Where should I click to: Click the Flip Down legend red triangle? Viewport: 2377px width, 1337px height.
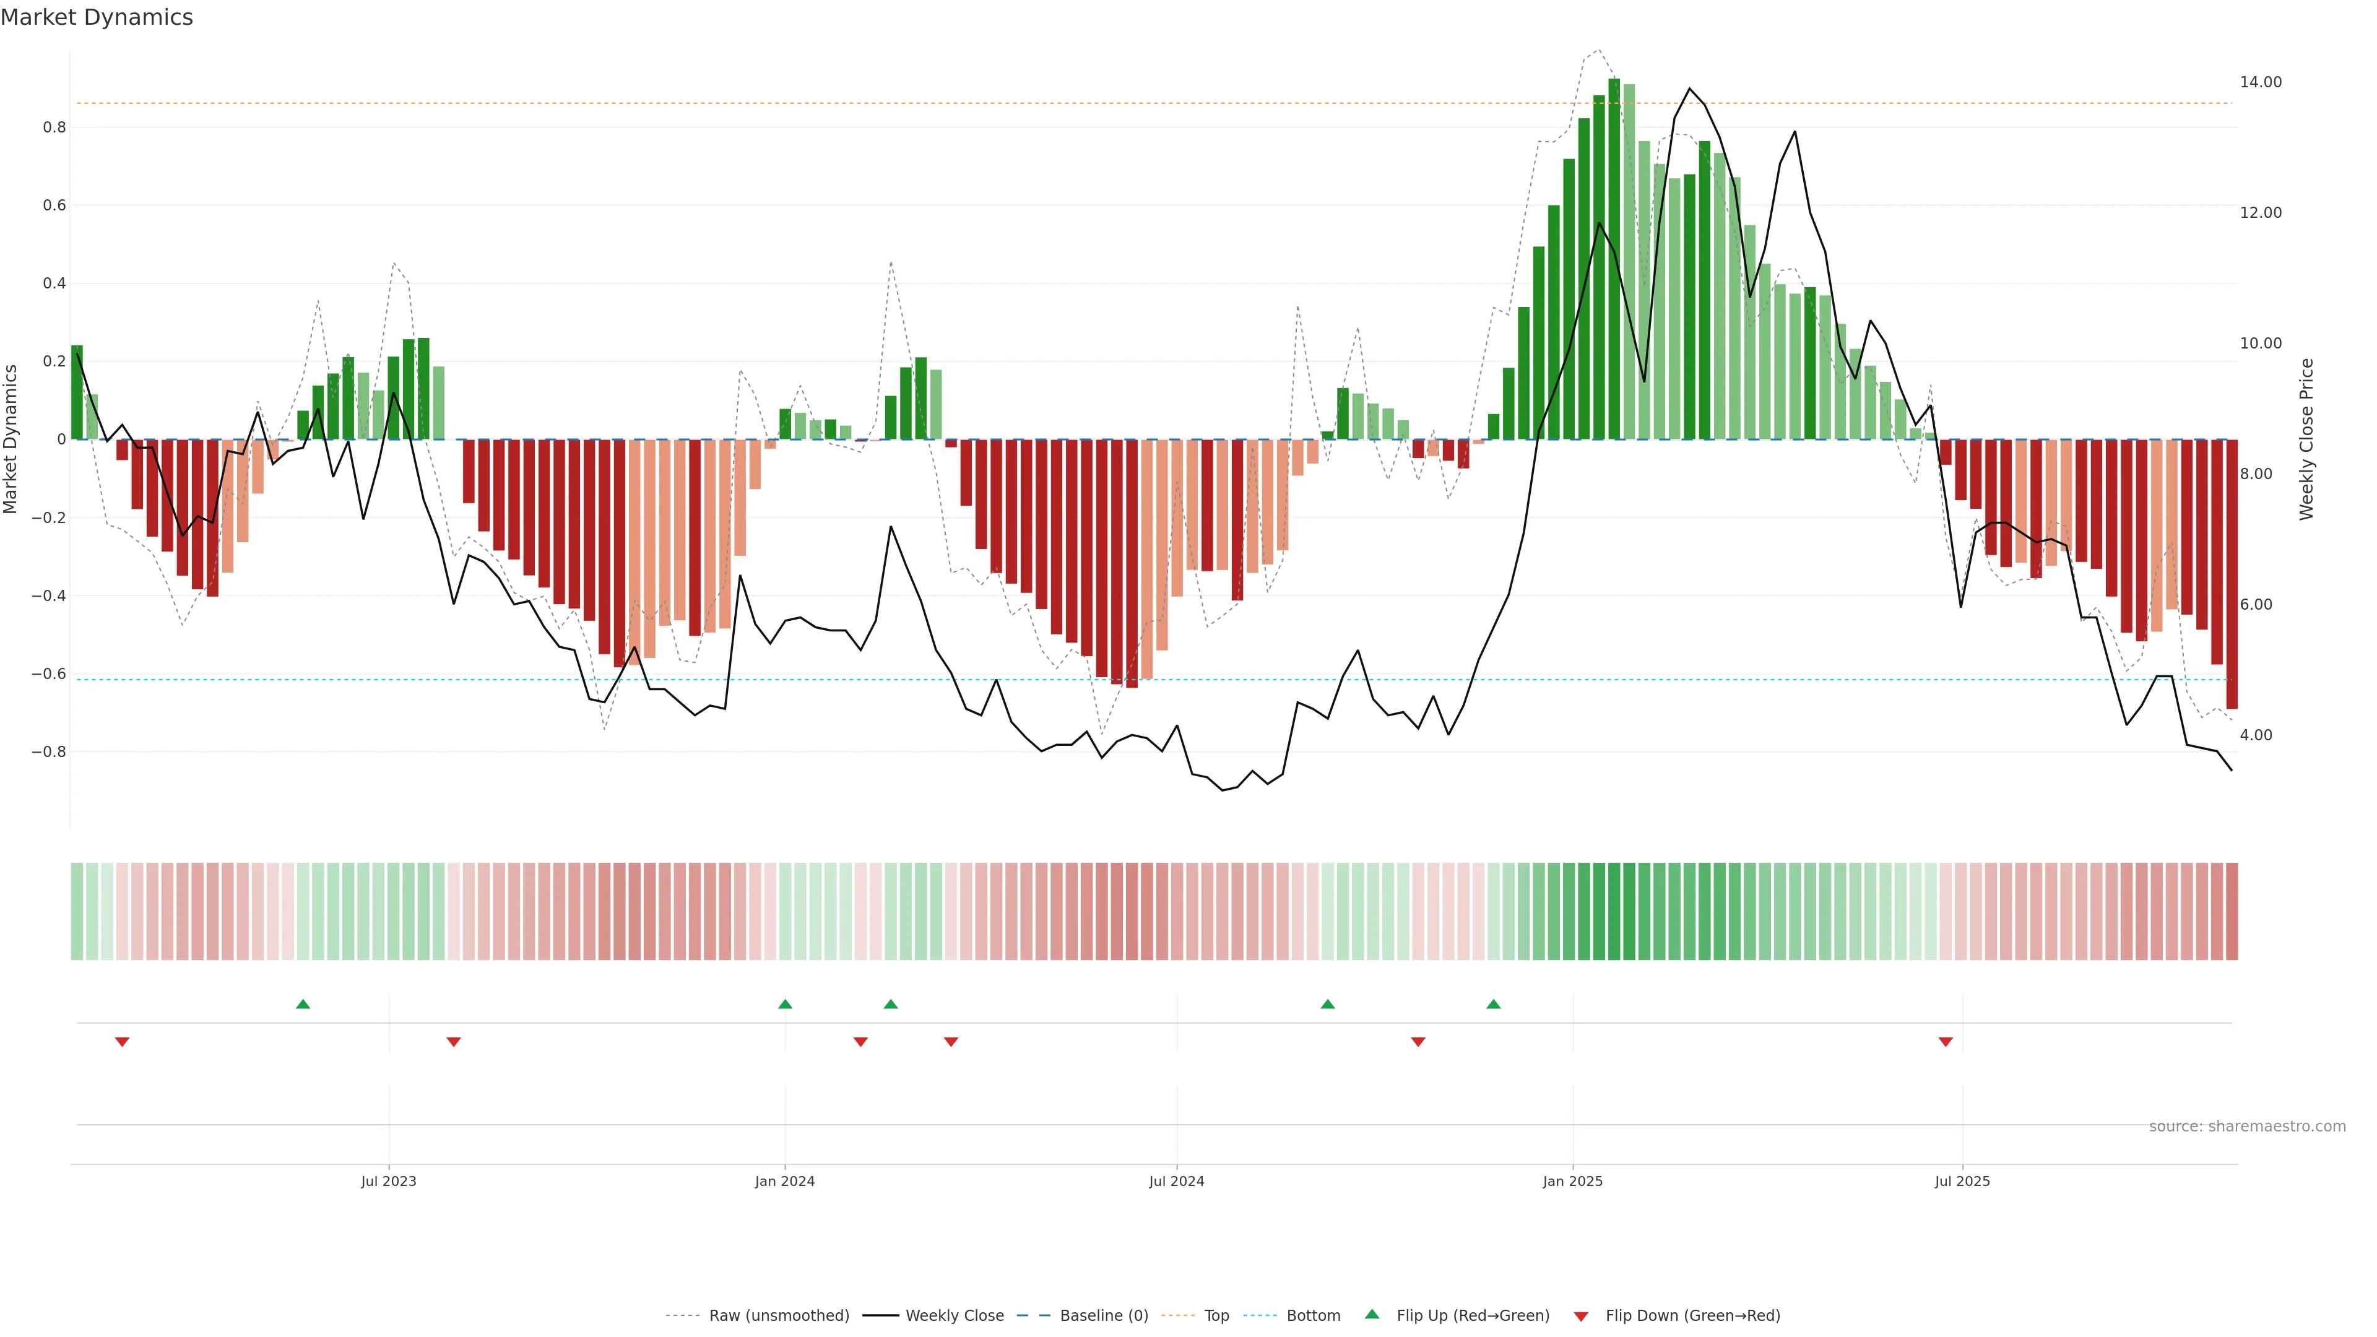coord(1581,1317)
